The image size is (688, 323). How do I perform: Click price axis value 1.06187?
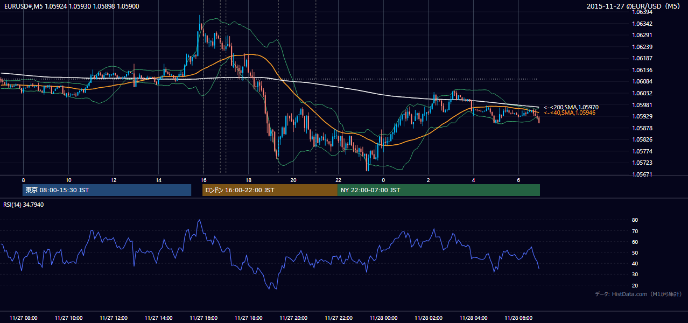pyautogui.click(x=643, y=59)
